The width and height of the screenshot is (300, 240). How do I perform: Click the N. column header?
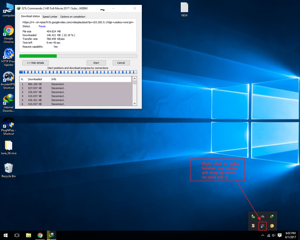[x=23, y=79]
